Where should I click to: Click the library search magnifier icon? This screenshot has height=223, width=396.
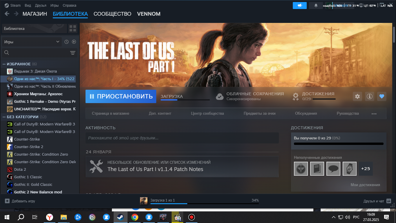pyautogui.click(x=7, y=53)
